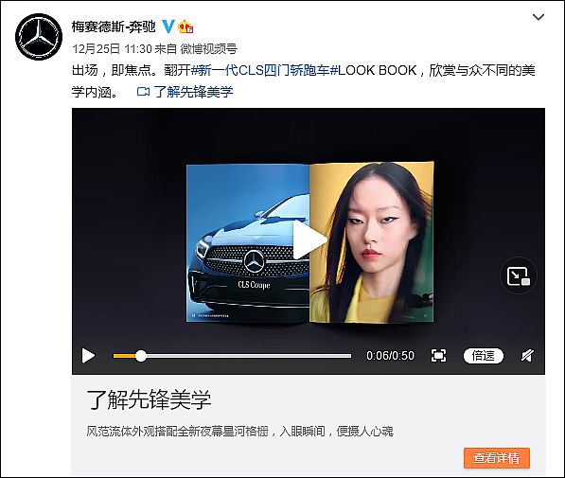Click the video camera icon before 了解先锋美学

point(144,92)
